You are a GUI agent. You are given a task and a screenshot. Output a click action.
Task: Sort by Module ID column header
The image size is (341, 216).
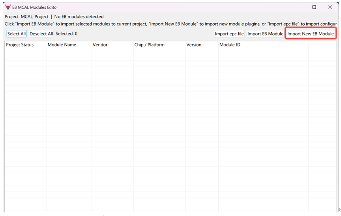coord(263,45)
